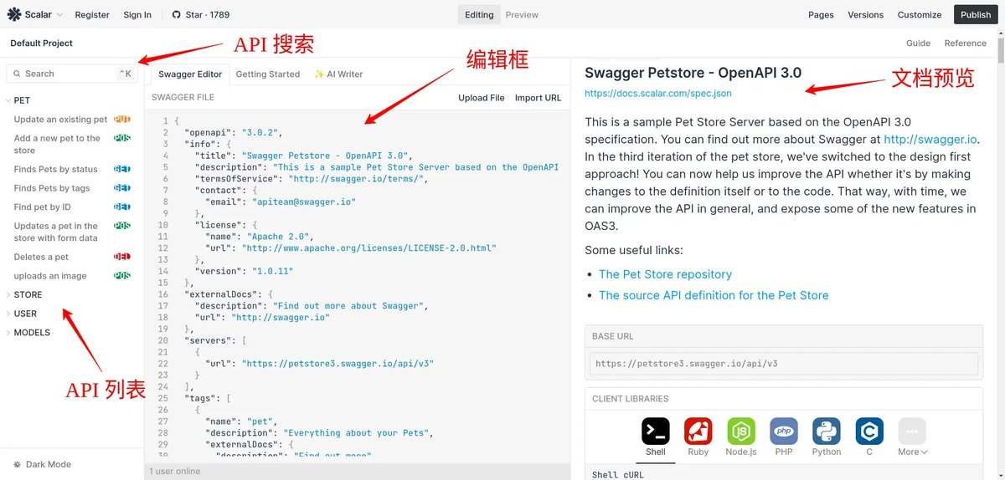Toggle Dark Mode
This screenshot has width=1005, height=480.
click(42, 464)
